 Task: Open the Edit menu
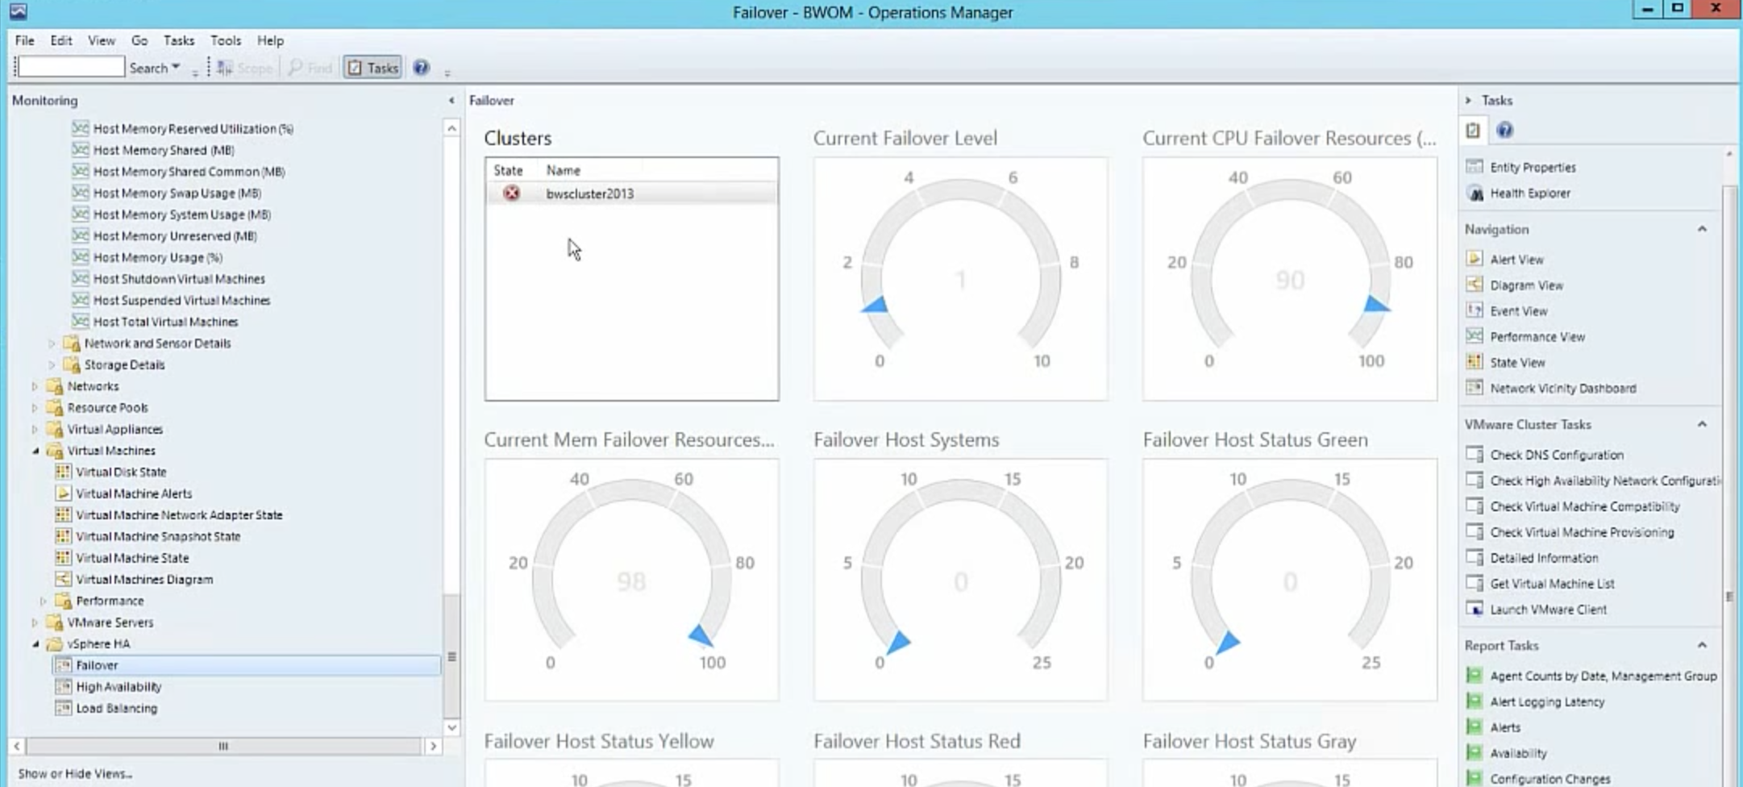[x=61, y=40]
